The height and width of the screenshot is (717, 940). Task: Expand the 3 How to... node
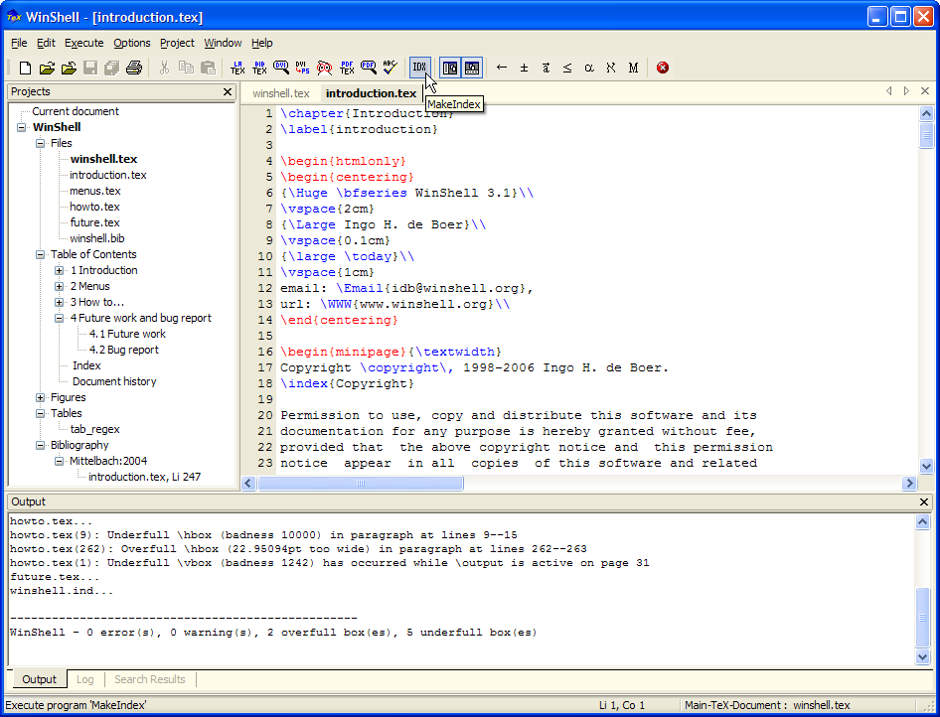(60, 303)
